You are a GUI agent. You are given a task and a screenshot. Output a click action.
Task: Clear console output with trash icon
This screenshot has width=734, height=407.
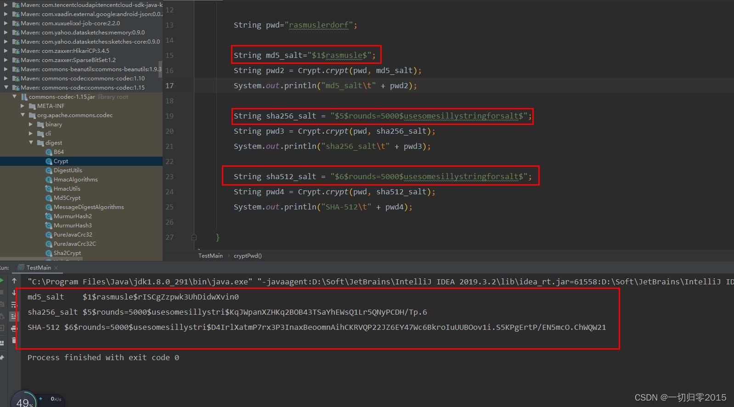(14, 340)
